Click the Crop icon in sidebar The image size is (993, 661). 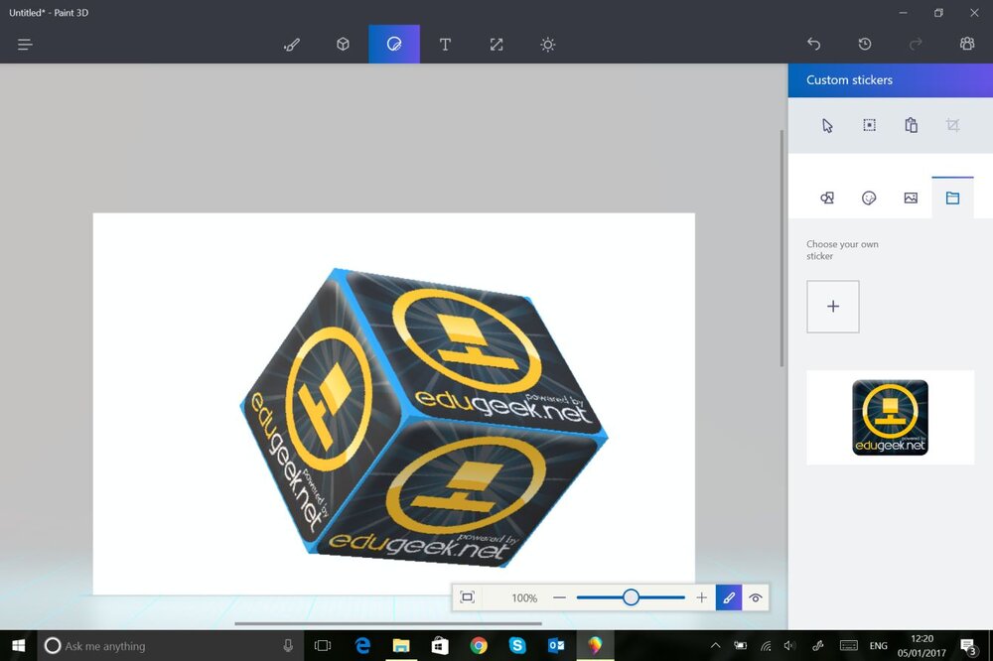coord(953,125)
